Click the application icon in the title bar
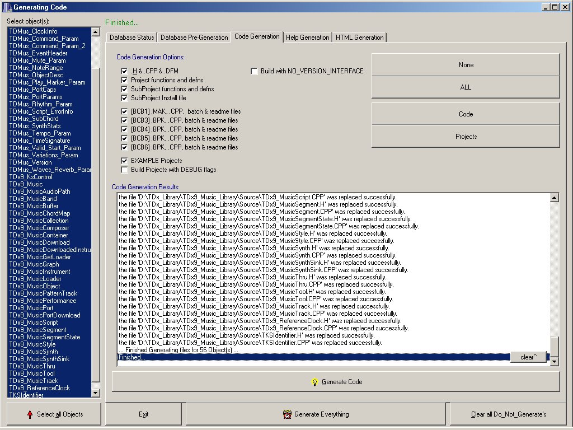 coord(7,7)
